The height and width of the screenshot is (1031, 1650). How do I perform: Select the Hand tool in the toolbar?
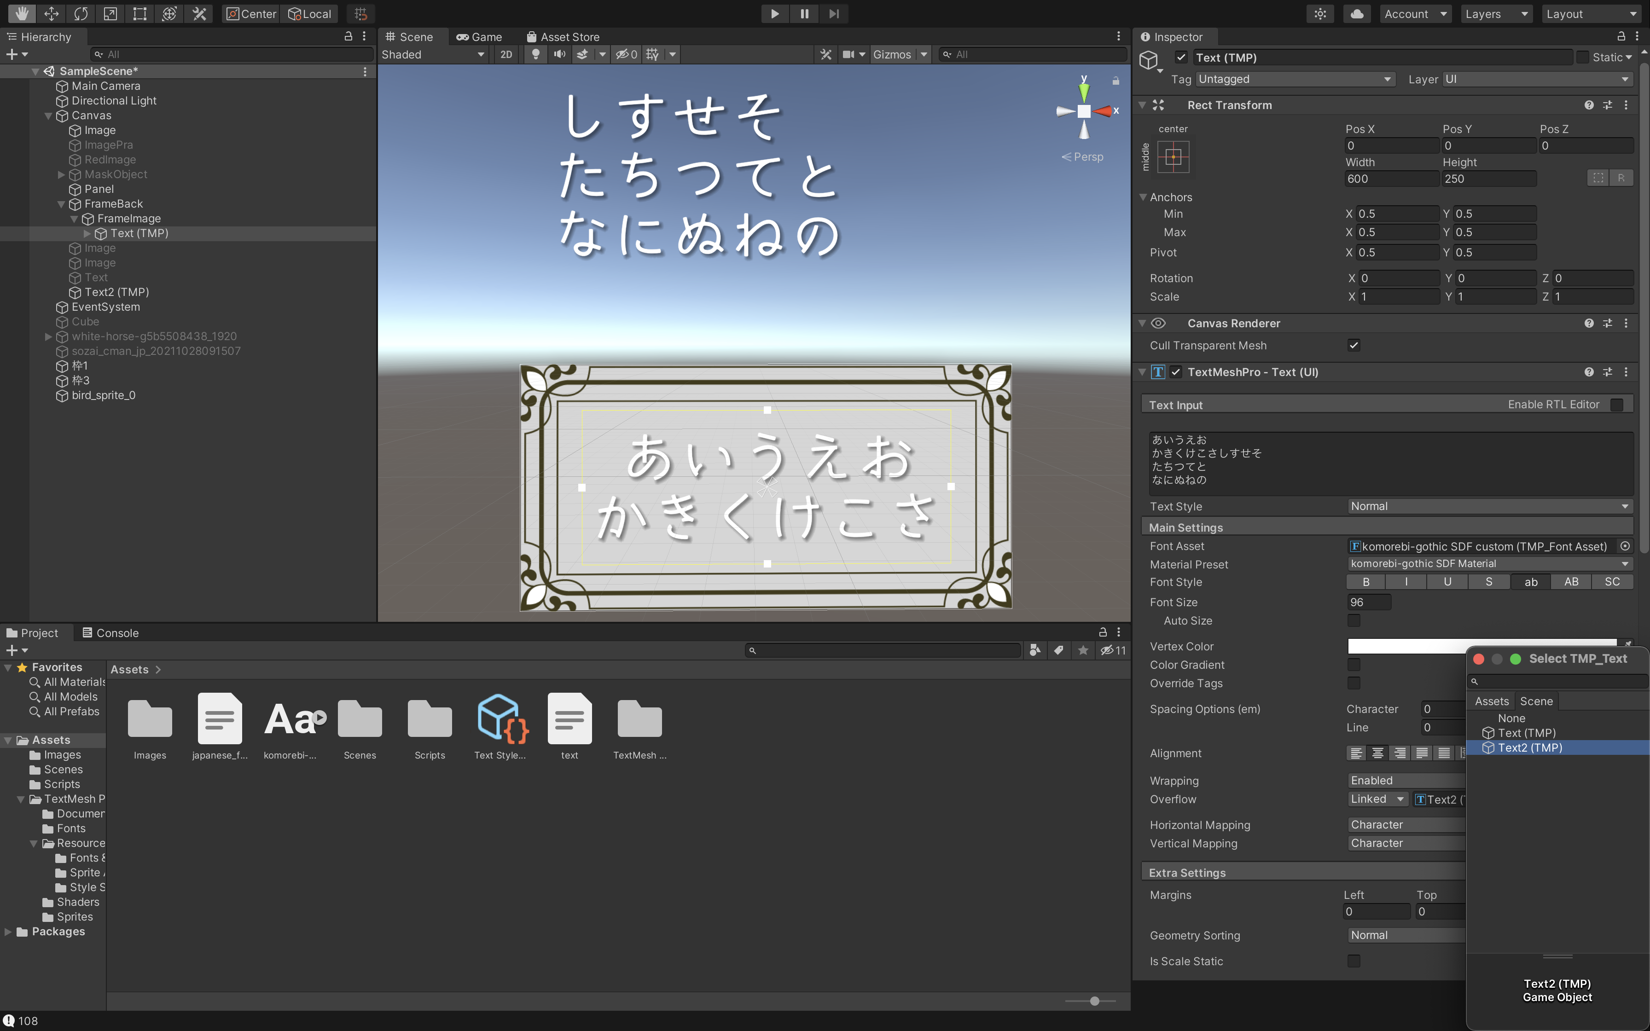click(x=21, y=14)
